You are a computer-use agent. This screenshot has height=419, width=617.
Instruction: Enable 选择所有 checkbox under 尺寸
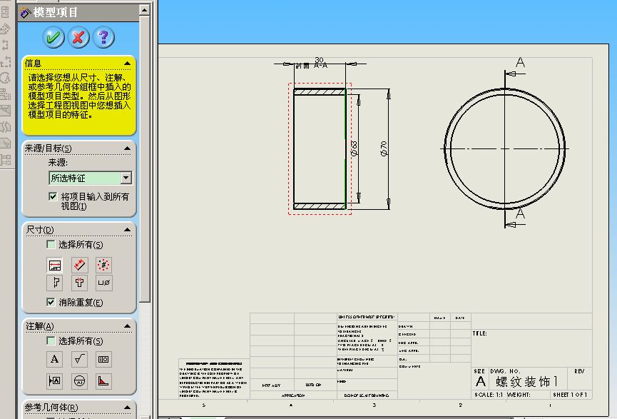[51, 245]
